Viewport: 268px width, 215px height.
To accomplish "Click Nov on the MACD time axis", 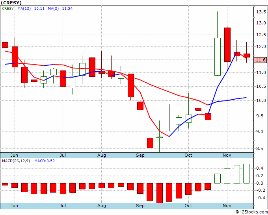I will click(227, 206).
